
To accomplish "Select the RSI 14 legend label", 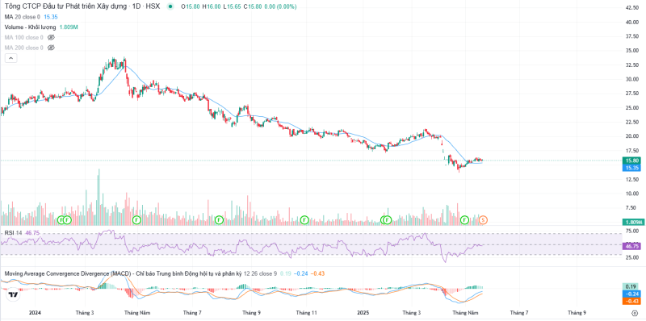I will (13, 233).
